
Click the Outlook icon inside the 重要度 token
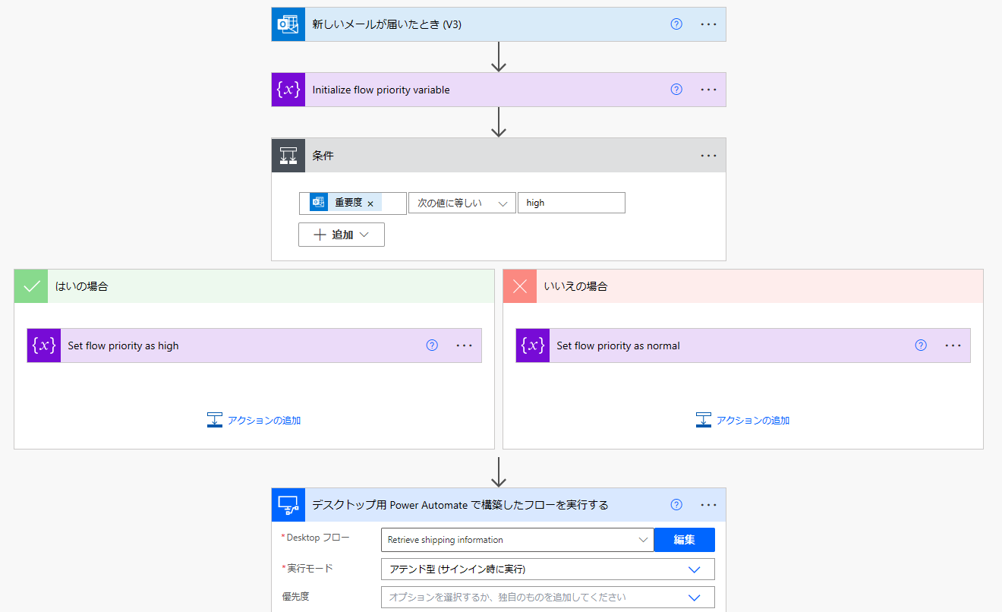click(319, 203)
